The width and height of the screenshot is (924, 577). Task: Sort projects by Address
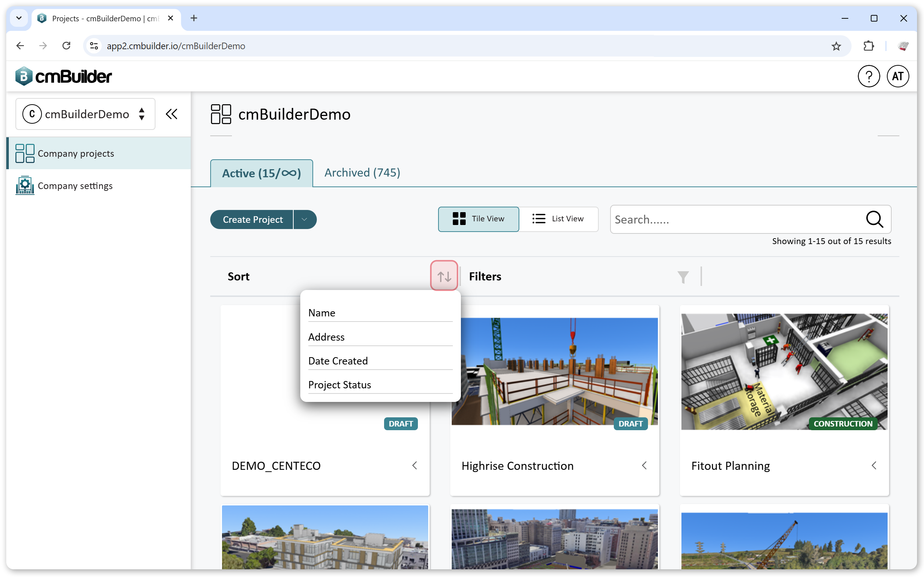pyautogui.click(x=380, y=337)
